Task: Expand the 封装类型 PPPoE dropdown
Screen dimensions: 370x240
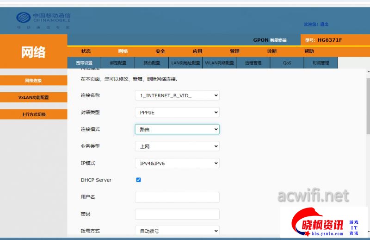Action: pyautogui.click(x=177, y=112)
